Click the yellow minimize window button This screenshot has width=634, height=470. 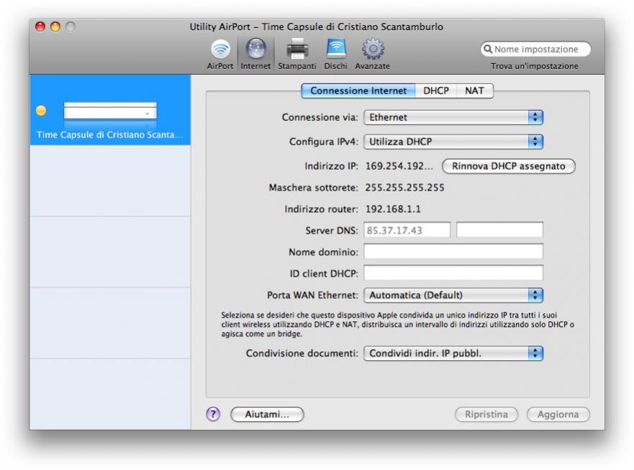pyautogui.click(x=55, y=27)
